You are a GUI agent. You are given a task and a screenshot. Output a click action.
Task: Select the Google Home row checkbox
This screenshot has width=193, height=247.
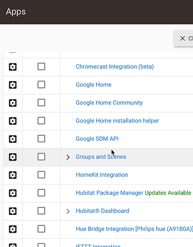point(41,84)
